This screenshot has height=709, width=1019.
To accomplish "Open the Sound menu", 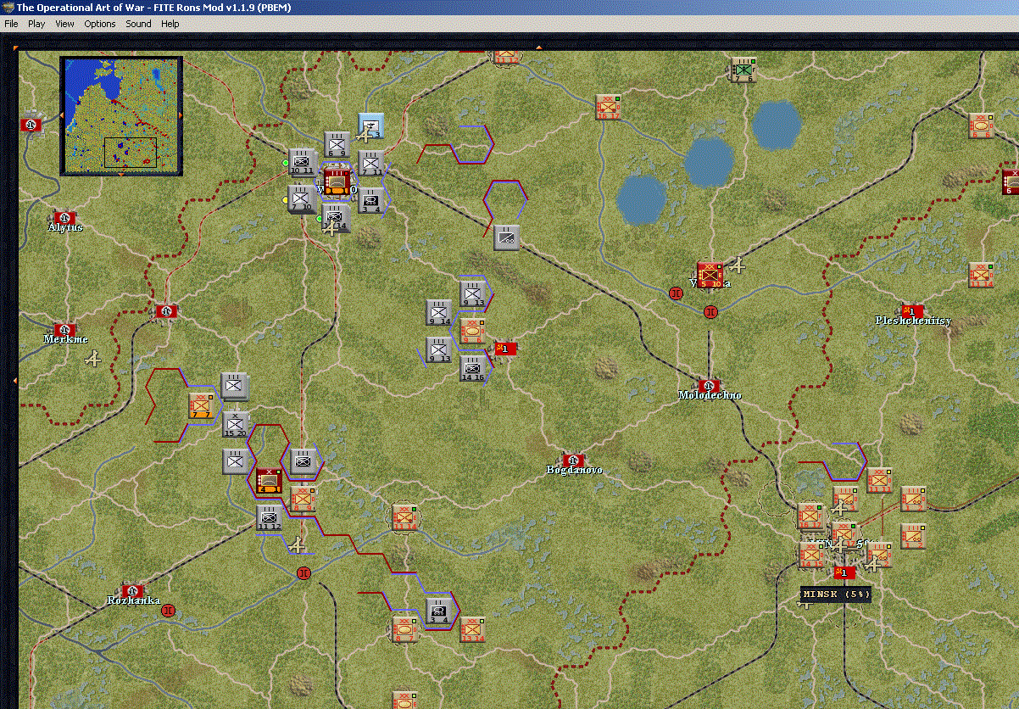I will pos(138,24).
